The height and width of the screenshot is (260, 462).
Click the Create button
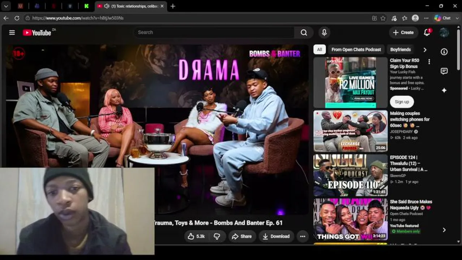pos(403,32)
